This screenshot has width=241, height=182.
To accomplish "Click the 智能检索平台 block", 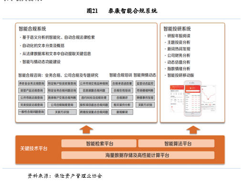I will (x=99, y=143).
